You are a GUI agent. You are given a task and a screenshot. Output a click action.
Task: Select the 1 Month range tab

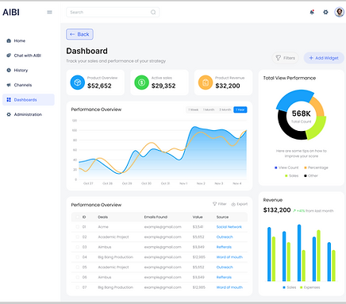pos(209,110)
